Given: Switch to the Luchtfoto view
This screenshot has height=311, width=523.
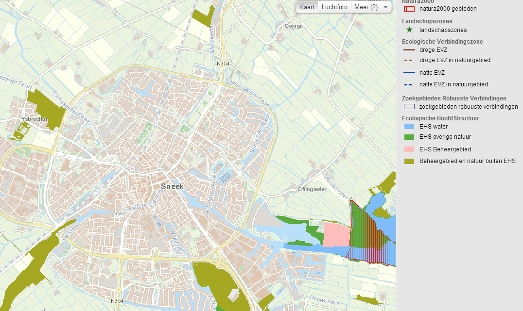Looking at the screenshot, I should 334,7.
